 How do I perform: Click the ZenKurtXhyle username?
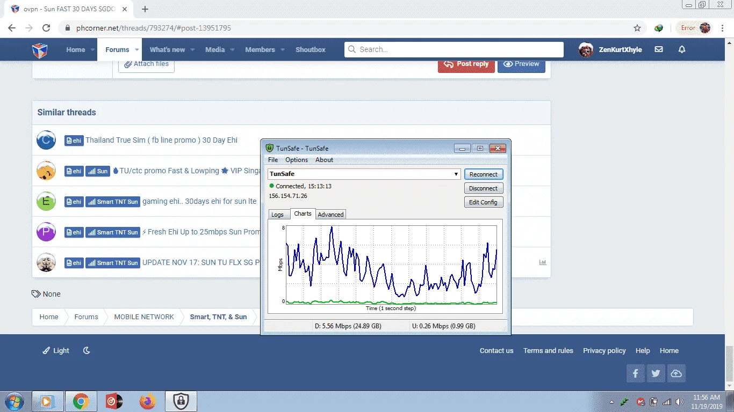tap(620, 49)
